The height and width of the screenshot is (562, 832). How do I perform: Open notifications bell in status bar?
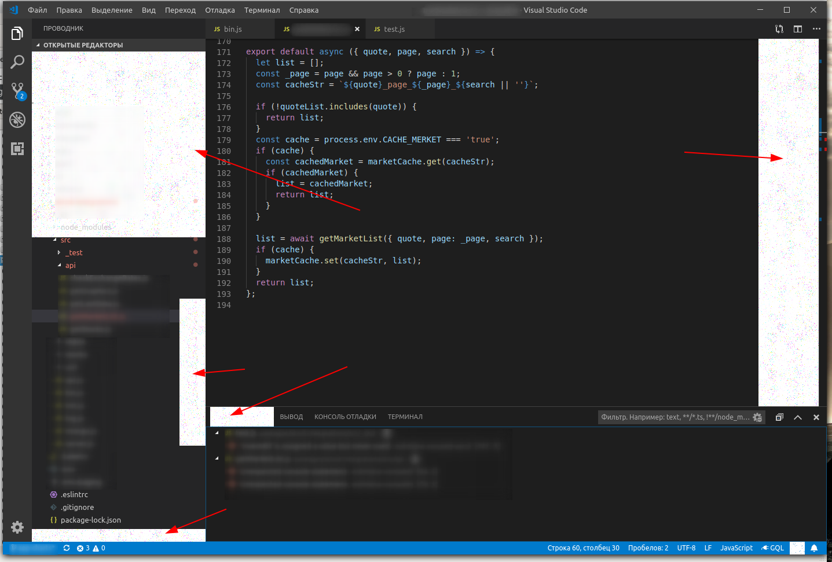click(814, 548)
